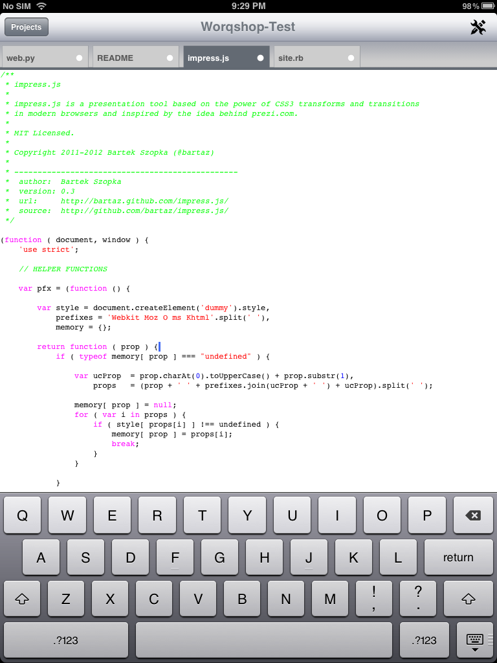Tap the F key
Image resolution: width=497 pixels, height=663 pixels.
(x=175, y=557)
